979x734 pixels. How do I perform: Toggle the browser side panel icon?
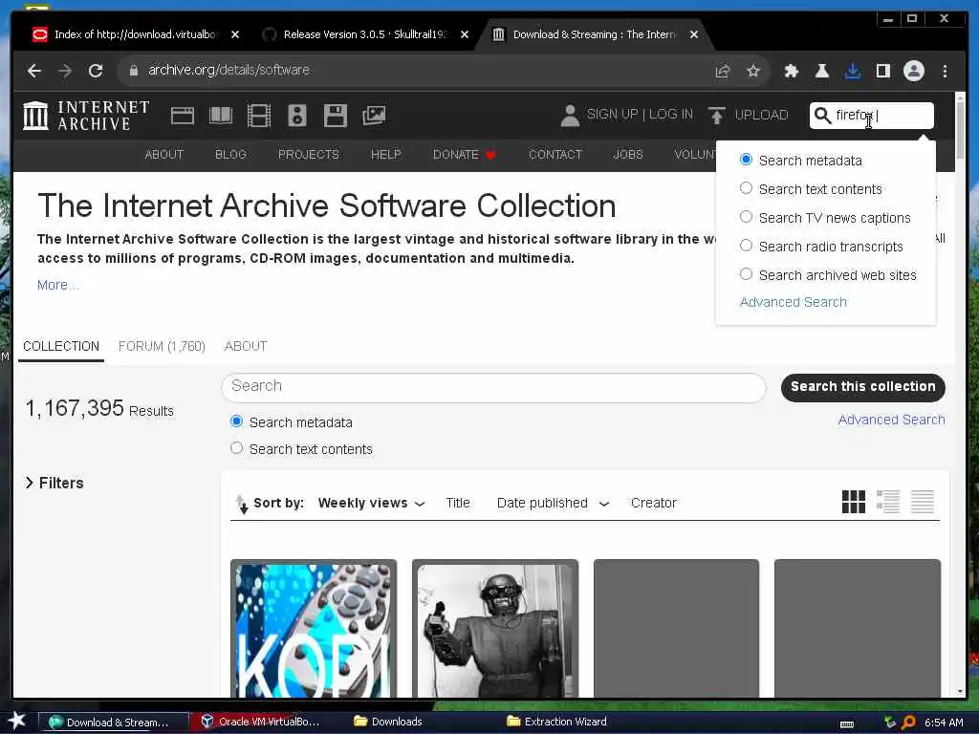(882, 71)
